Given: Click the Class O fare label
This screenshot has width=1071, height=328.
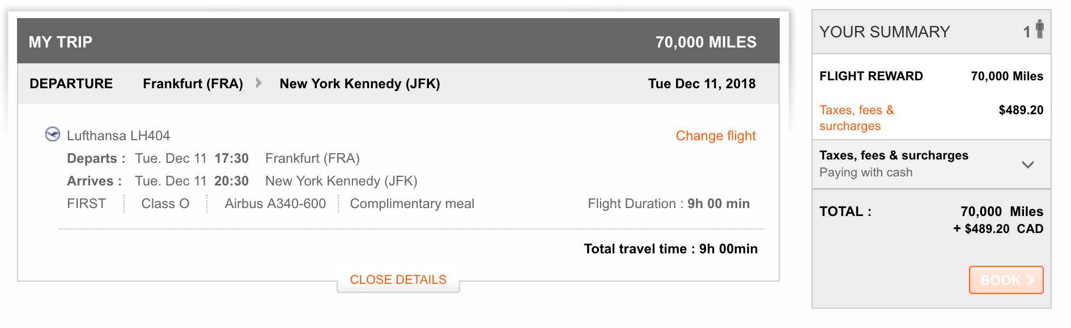Looking at the screenshot, I should click(165, 204).
